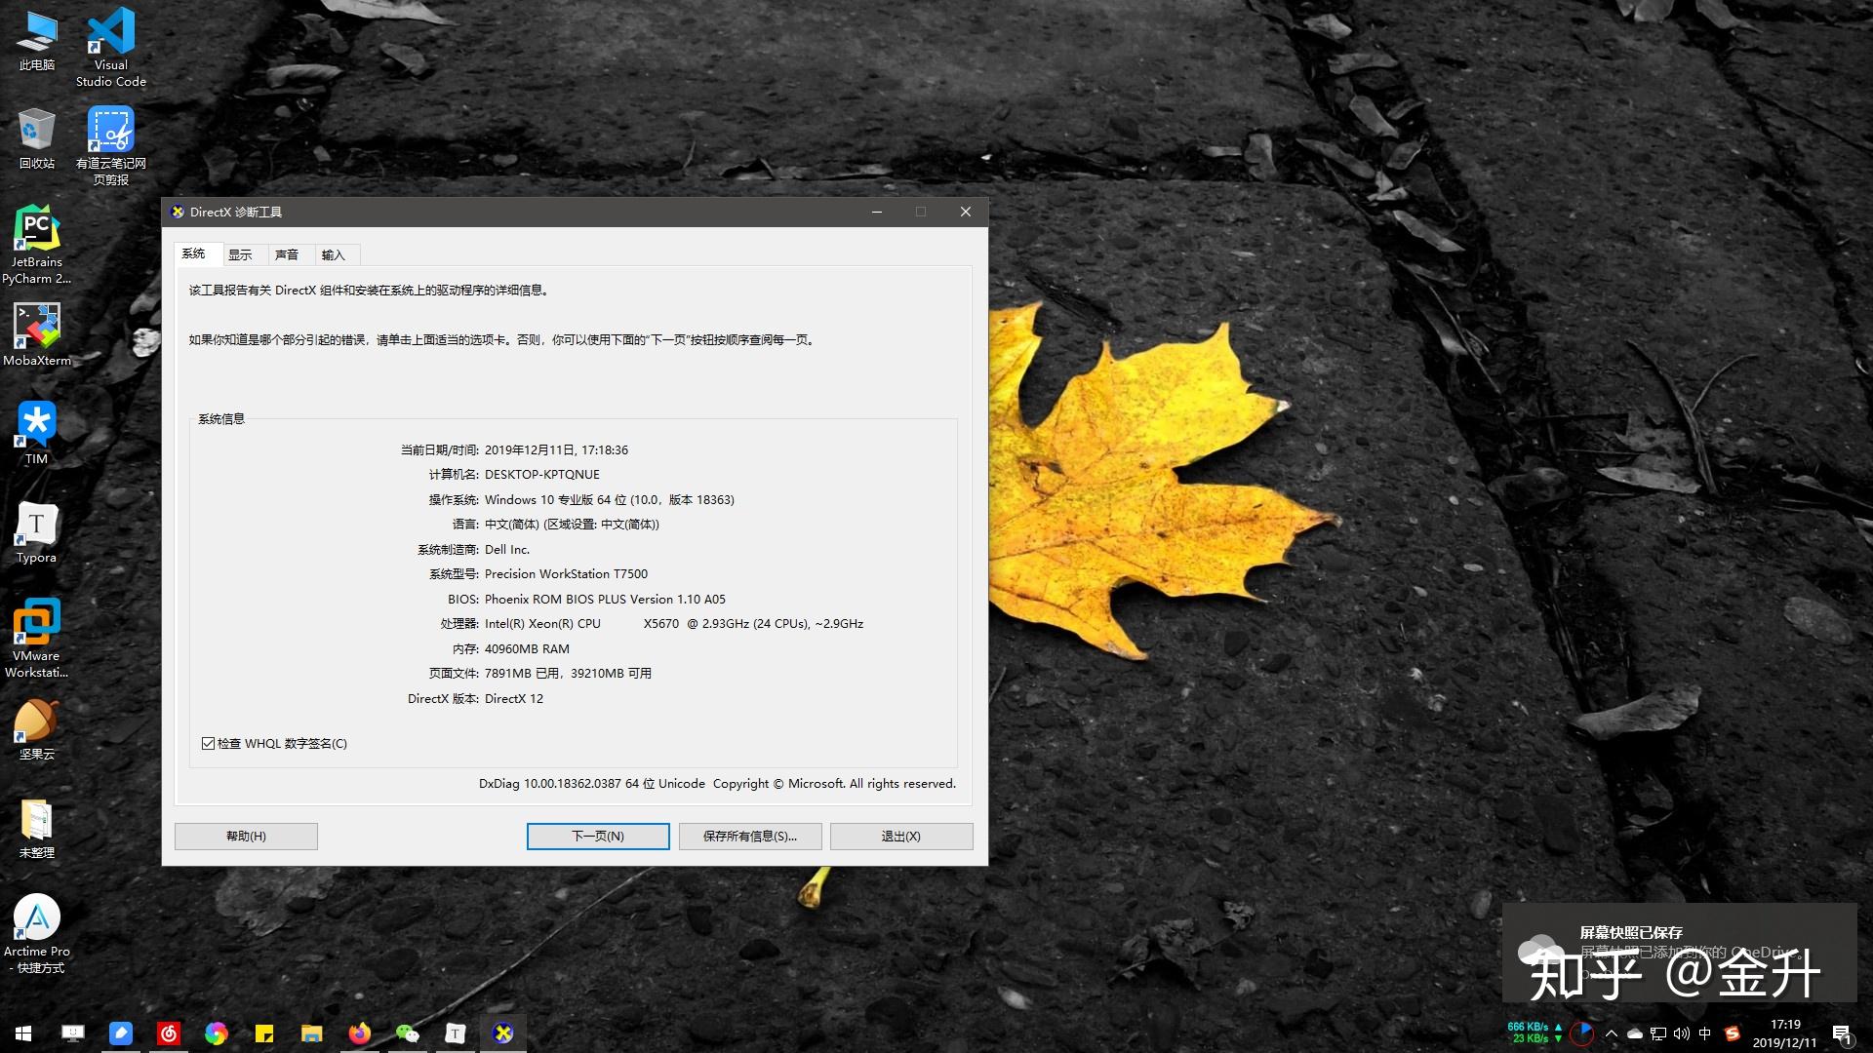The width and height of the screenshot is (1873, 1053).
Task: Open the 输入 tab
Action: [x=334, y=255]
